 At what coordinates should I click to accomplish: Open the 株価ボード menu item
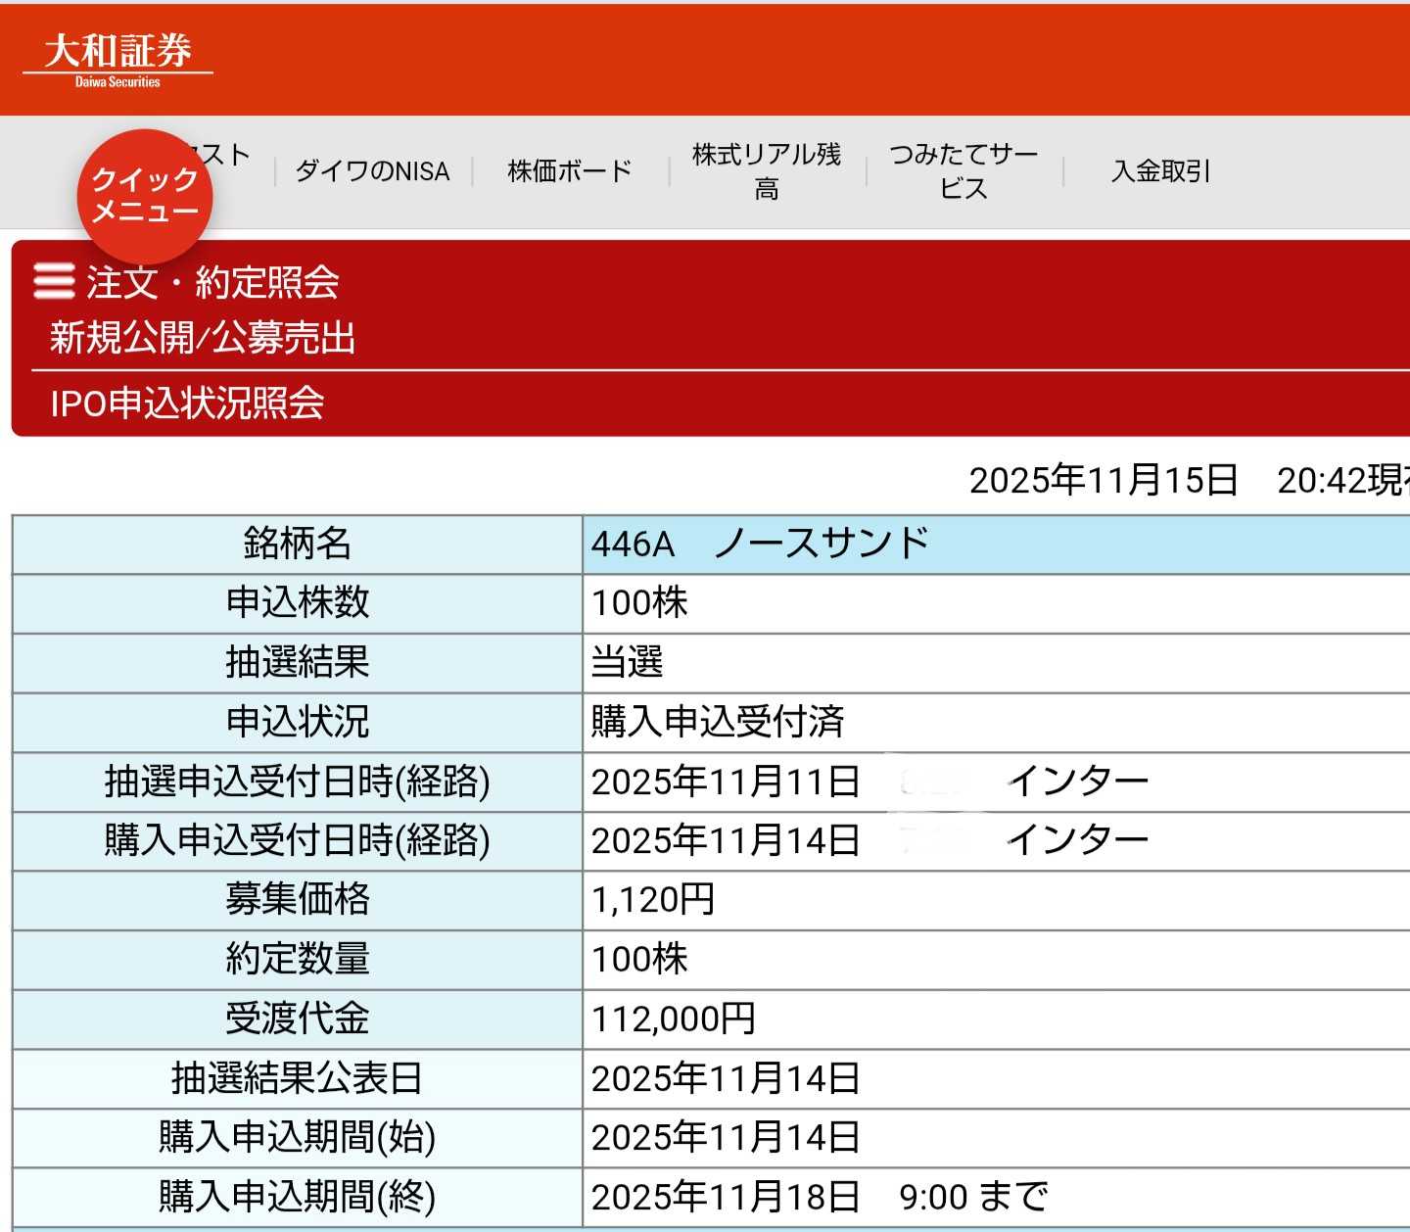coord(570,171)
